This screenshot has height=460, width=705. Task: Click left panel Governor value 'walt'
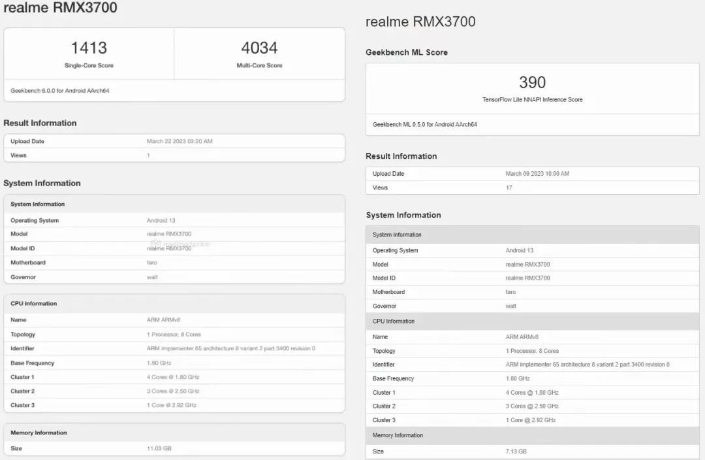click(152, 277)
